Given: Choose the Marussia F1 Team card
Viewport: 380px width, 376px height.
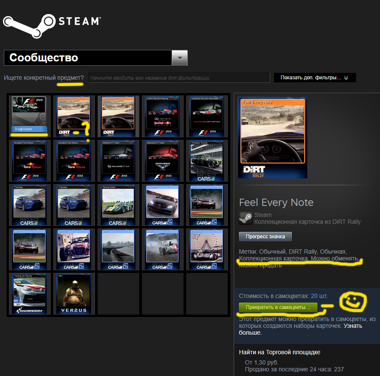Looking at the screenshot, I should click(162, 160).
